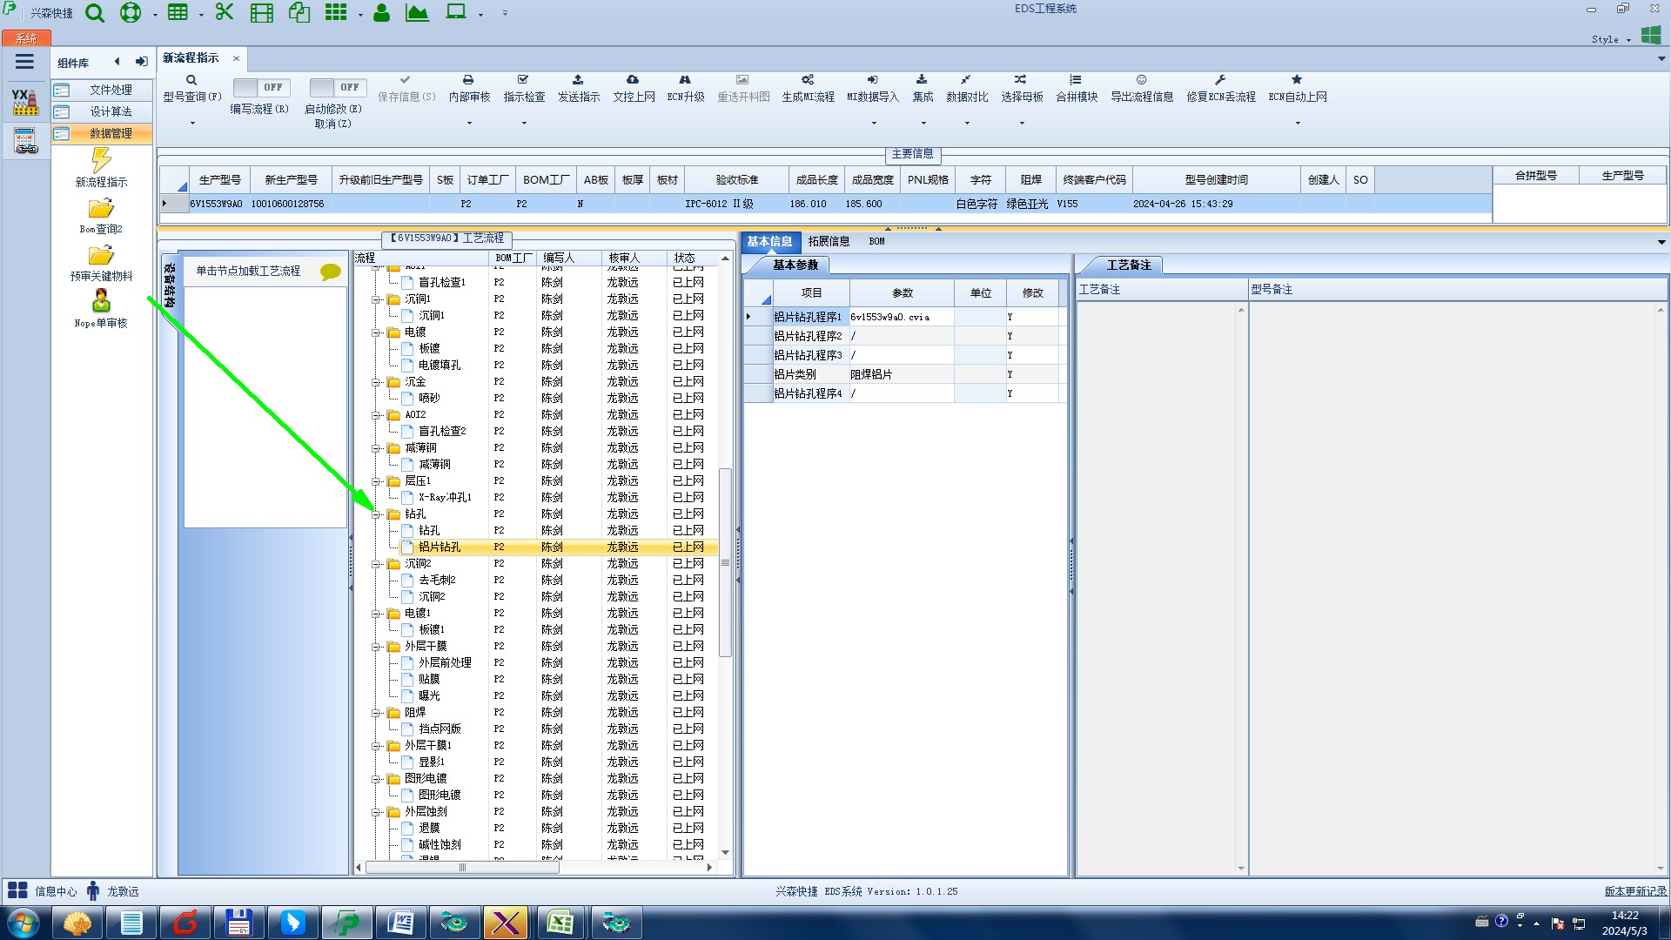Open Excel from the taskbar

coord(560,923)
